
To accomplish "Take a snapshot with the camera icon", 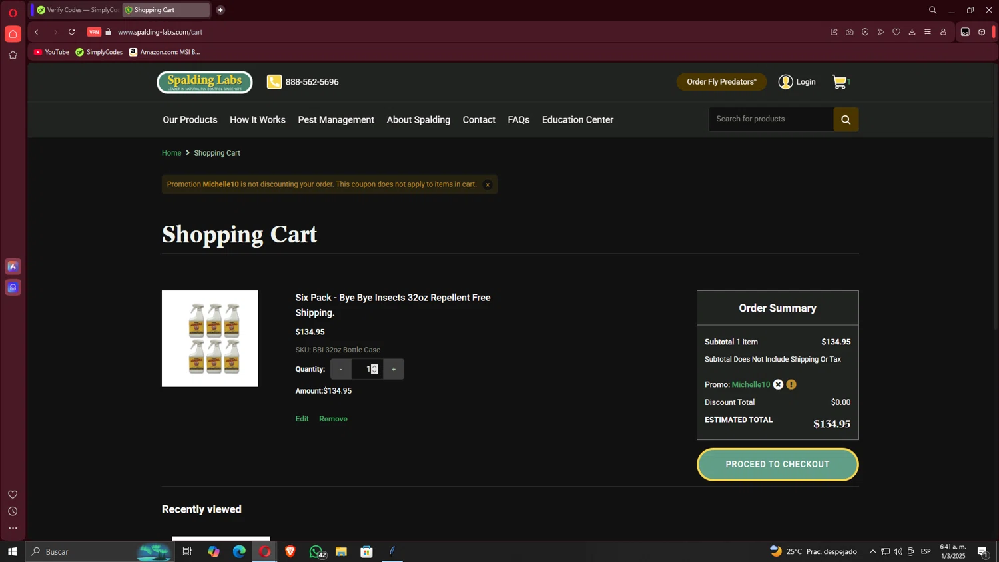I will 850,32.
